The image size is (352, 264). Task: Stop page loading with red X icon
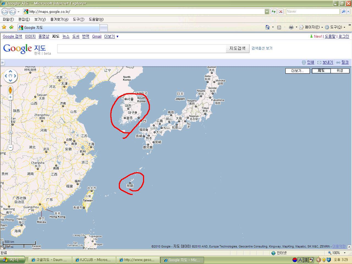click(x=281, y=12)
